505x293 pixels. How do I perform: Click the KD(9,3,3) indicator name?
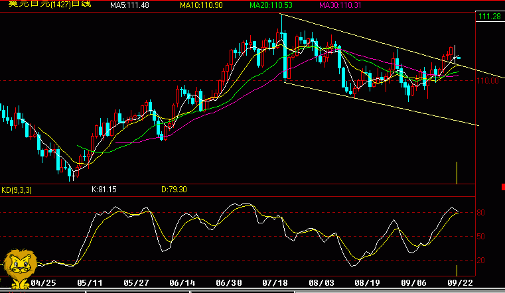(x=17, y=190)
